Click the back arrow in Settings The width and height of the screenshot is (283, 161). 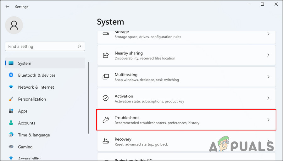click(7, 7)
